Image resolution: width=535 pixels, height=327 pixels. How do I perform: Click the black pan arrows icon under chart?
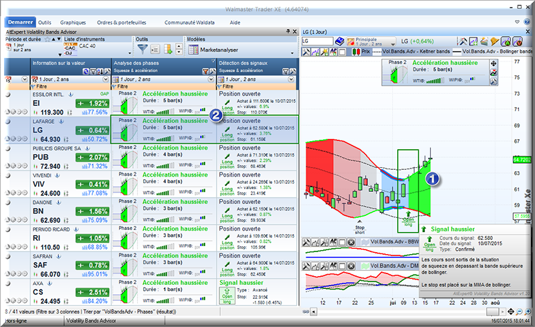point(511,312)
